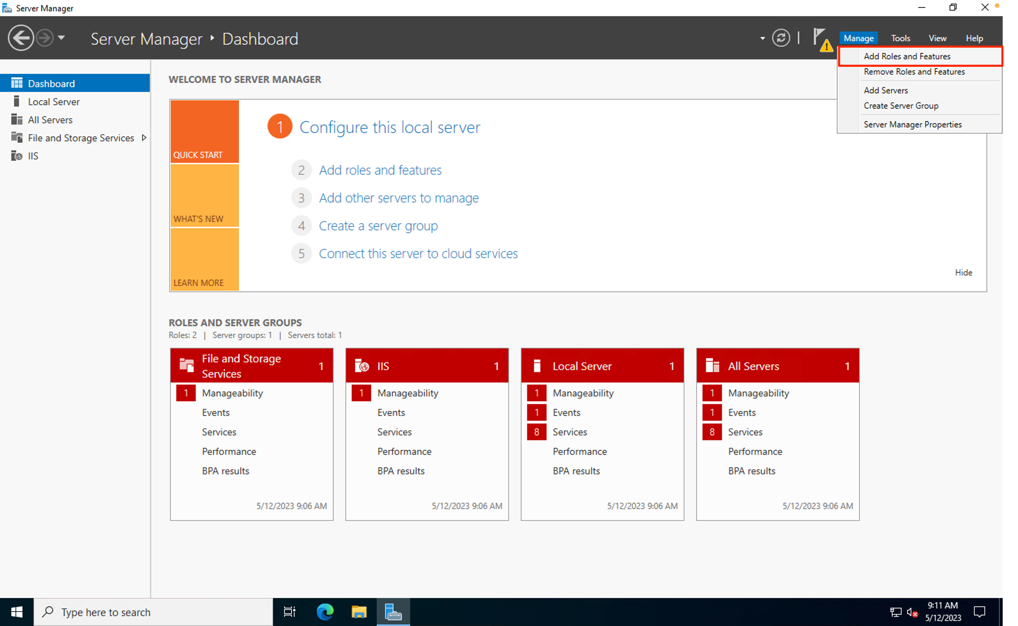Open Local Server in the sidebar
The height and width of the screenshot is (626, 1018).
pos(54,102)
